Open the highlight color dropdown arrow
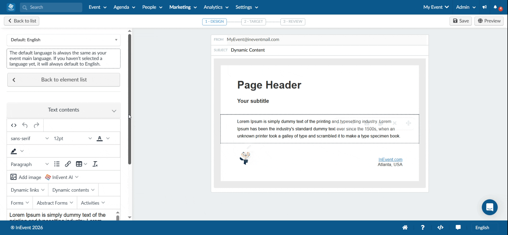This screenshot has width=508, height=235. pyautogui.click(x=22, y=151)
